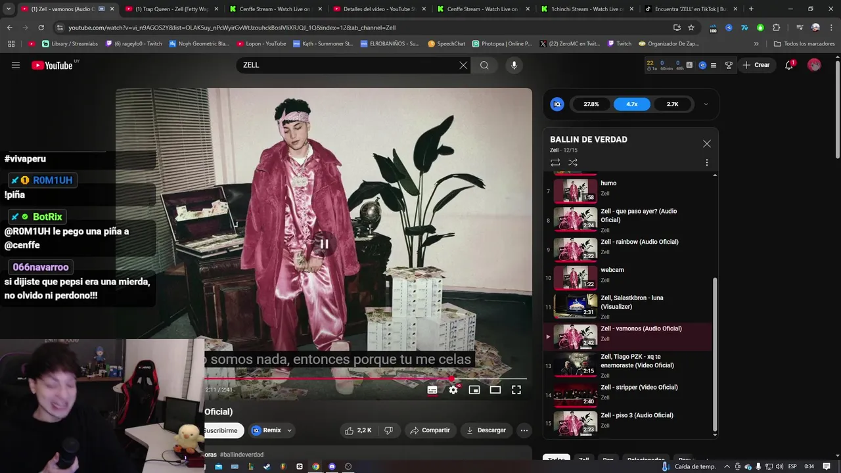Open the Todos los marcadores folder
This screenshot has width=841, height=473.
pyautogui.click(x=804, y=44)
